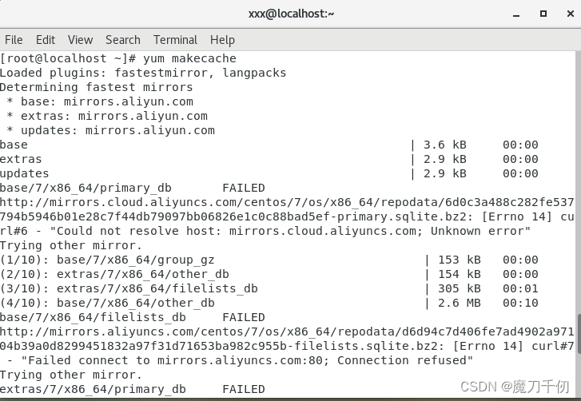581x401 pixels.
Task: Maximize the terminal window
Action: (543, 14)
